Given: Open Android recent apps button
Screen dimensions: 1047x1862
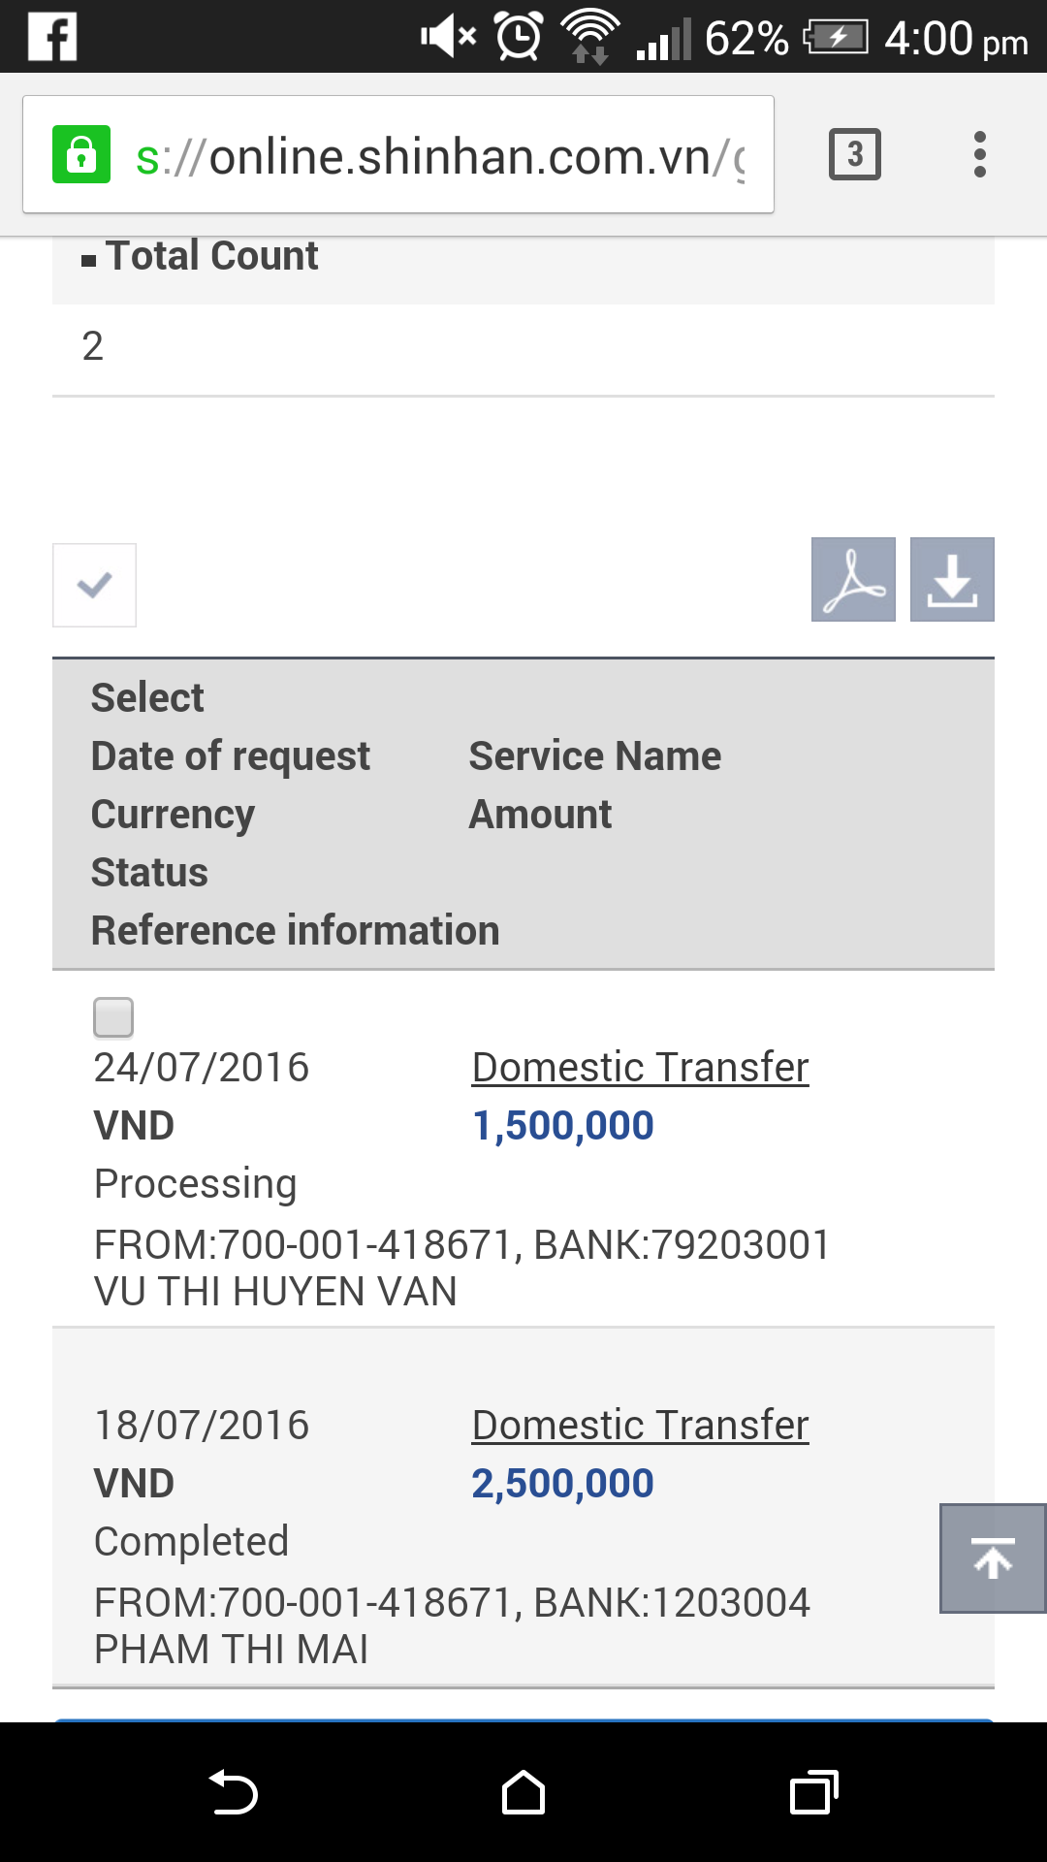Looking at the screenshot, I should tap(814, 1792).
